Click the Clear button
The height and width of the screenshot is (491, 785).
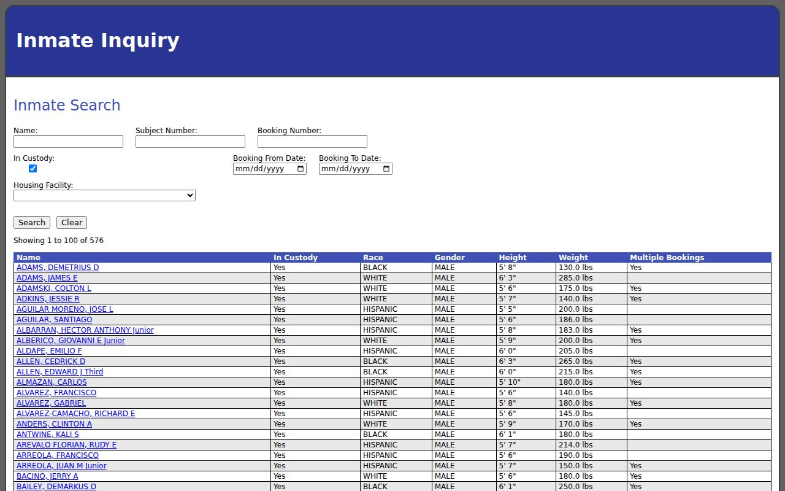(x=72, y=223)
